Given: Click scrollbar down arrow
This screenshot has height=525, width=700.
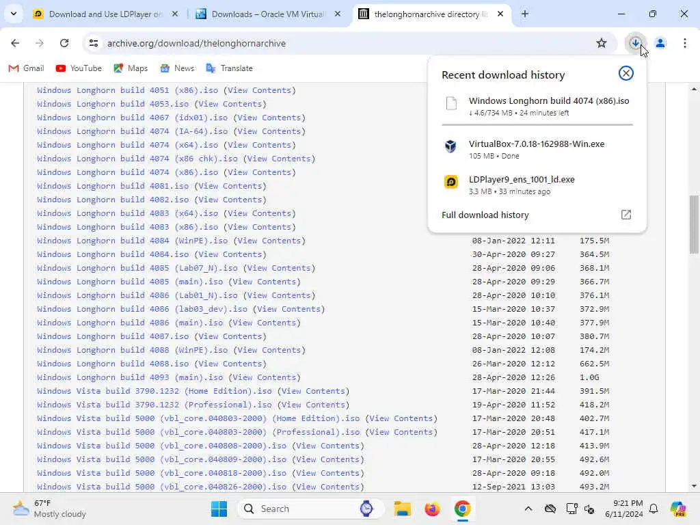Looking at the screenshot, I should 694,486.
